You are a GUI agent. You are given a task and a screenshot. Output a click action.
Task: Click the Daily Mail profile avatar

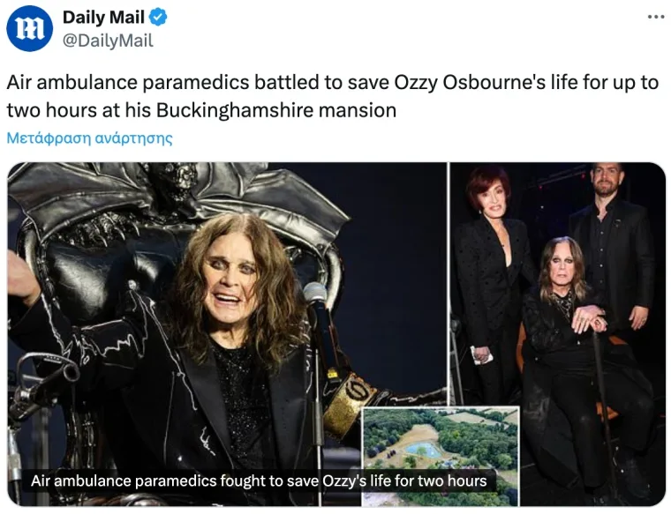coord(29,29)
